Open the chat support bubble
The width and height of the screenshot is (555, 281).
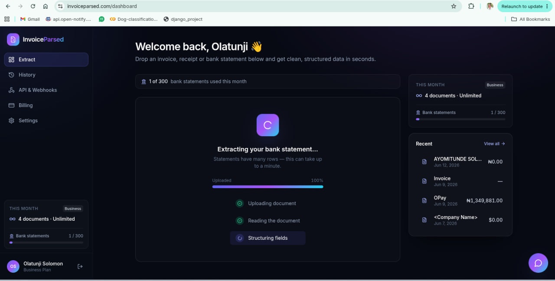pos(538,263)
